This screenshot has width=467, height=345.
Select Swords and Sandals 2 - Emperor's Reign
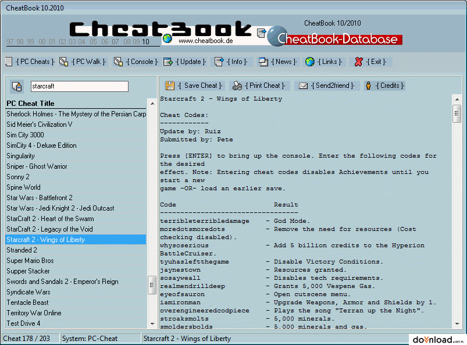click(x=76, y=282)
